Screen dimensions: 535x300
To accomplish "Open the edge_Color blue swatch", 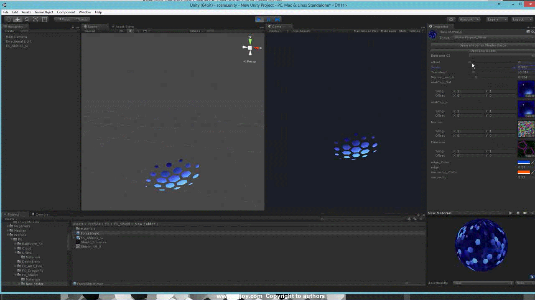I will point(523,162).
